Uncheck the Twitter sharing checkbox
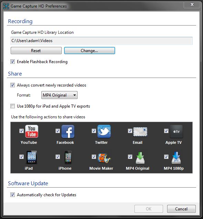203x219 pixels. pos(94,131)
